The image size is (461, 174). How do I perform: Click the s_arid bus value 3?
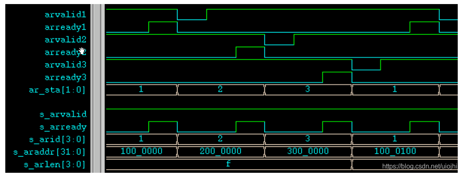[x=308, y=139]
